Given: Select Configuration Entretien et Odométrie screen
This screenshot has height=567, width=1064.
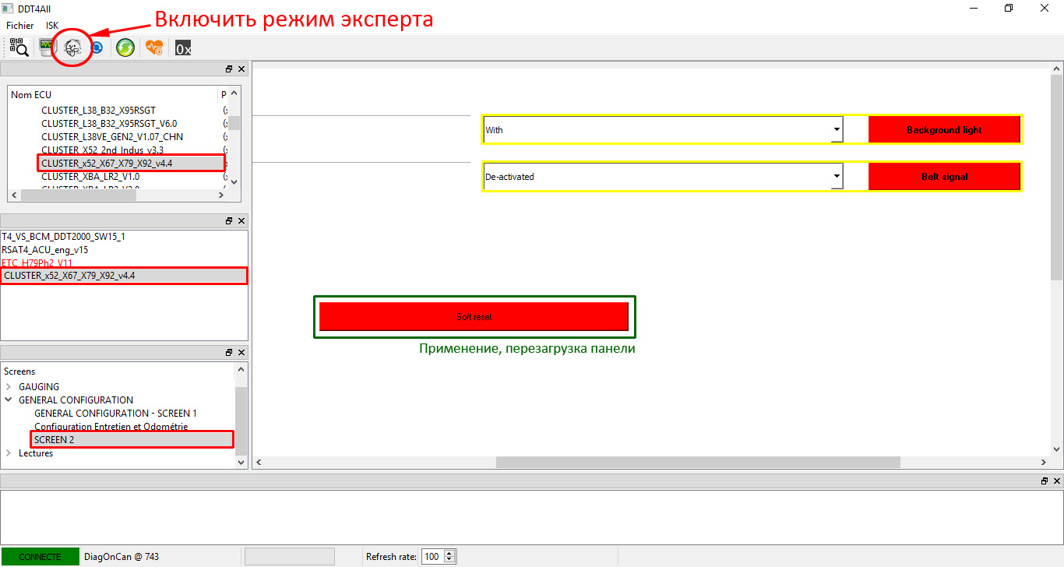Looking at the screenshot, I should 111,426.
